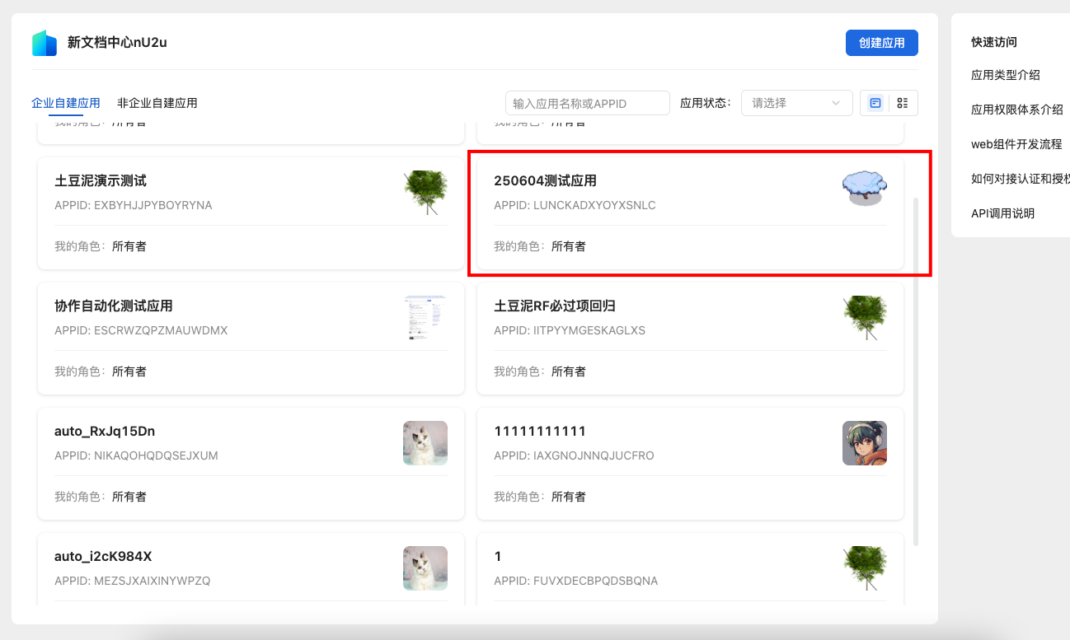Image resolution: width=1070 pixels, height=640 pixels.
Task: Click the vertical scrollbar of app list
Action: [916, 371]
